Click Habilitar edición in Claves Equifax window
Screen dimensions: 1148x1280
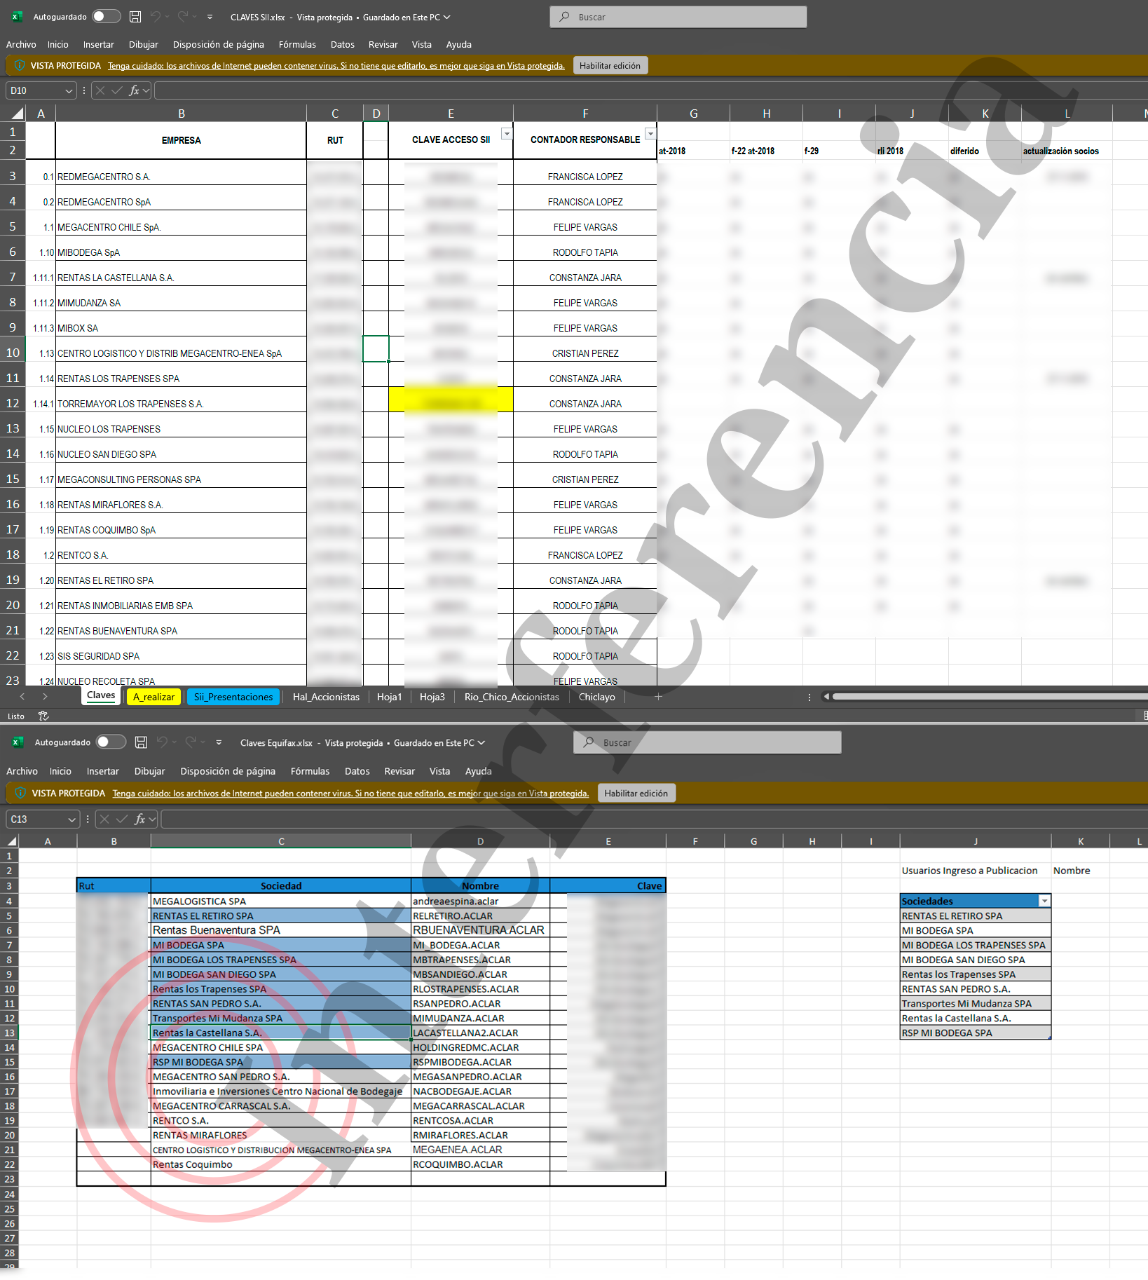click(636, 793)
